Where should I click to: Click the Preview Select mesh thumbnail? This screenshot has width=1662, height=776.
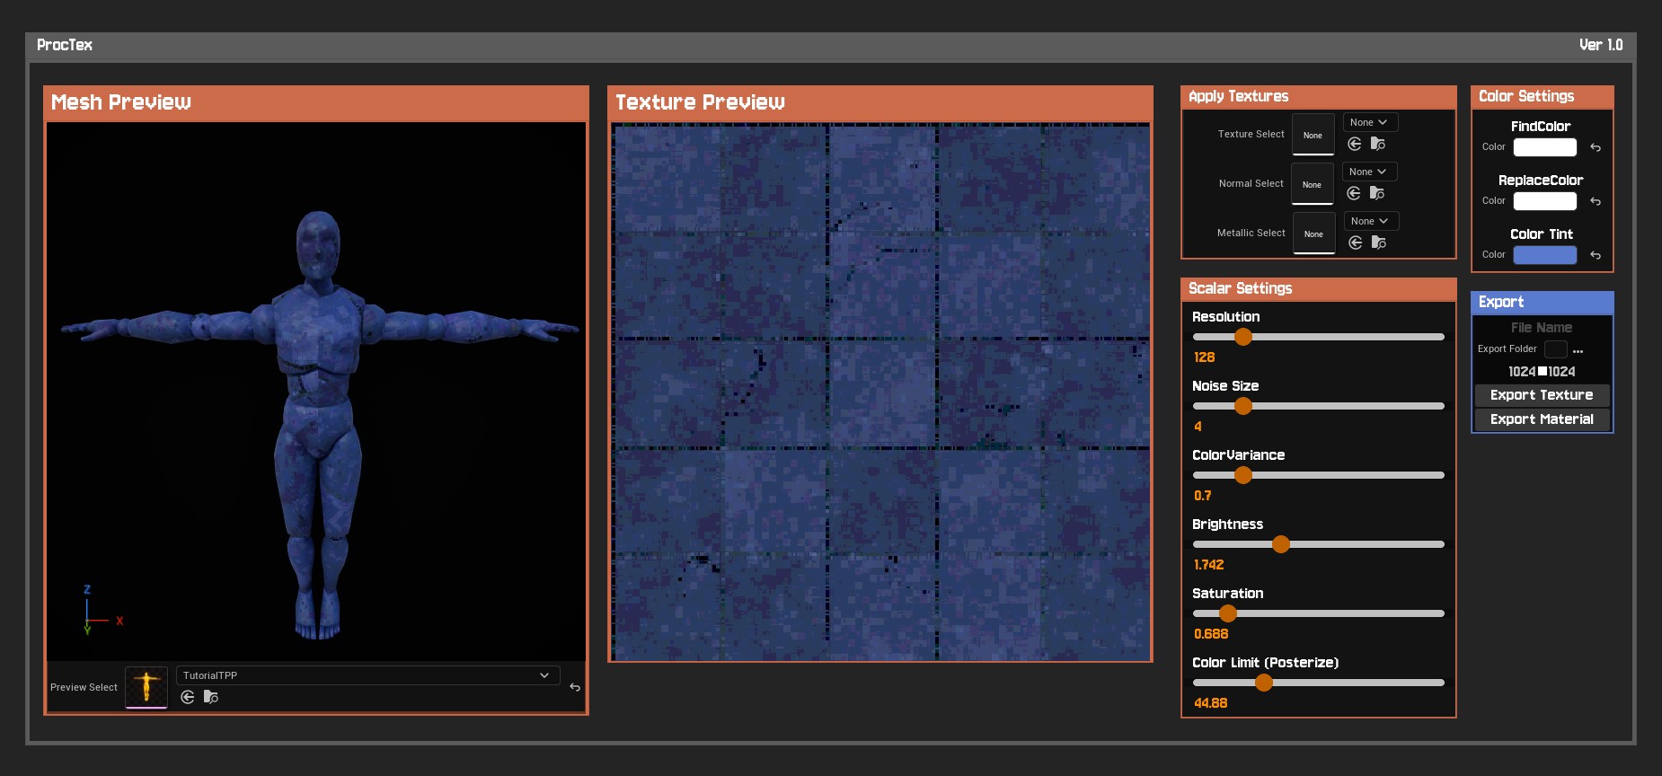coord(146,688)
